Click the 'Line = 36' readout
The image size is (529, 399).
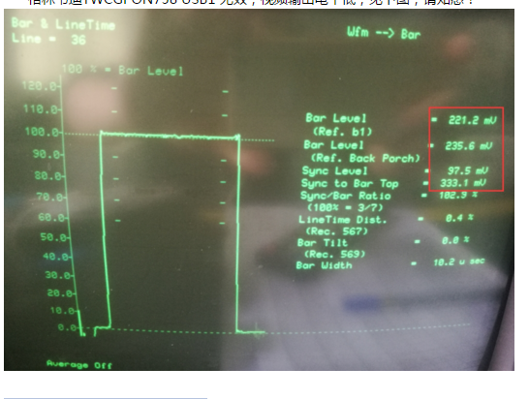coord(48,39)
